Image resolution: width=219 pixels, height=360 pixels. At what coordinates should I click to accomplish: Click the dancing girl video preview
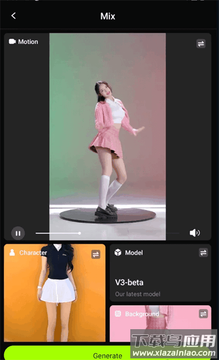108,137
